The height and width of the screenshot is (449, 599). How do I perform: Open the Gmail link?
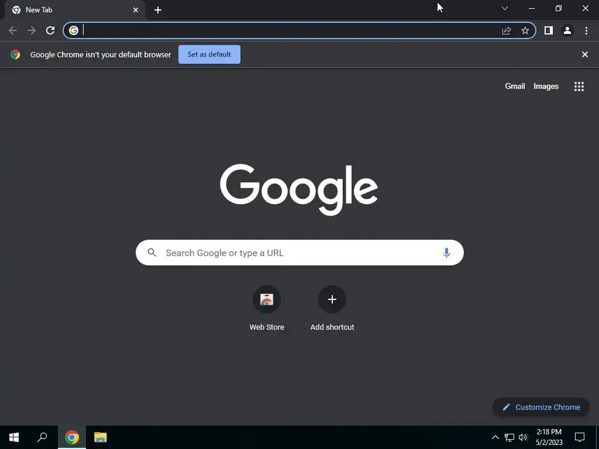(x=515, y=87)
